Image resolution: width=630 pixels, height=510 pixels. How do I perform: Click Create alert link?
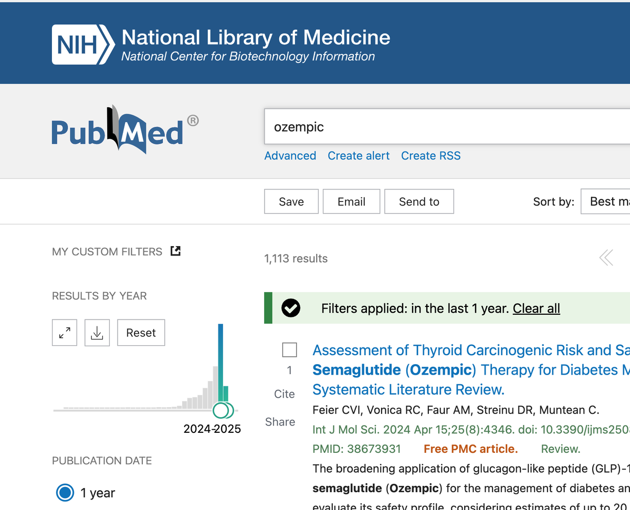(x=359, y=156)
